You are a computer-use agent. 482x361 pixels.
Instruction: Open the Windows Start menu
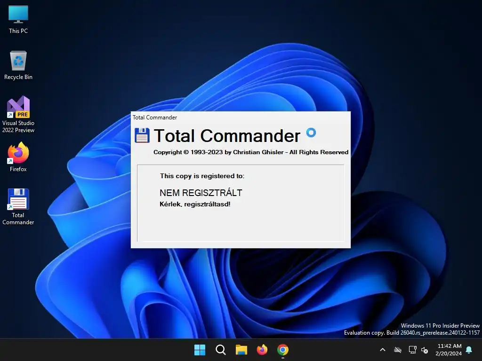[200, 350]
